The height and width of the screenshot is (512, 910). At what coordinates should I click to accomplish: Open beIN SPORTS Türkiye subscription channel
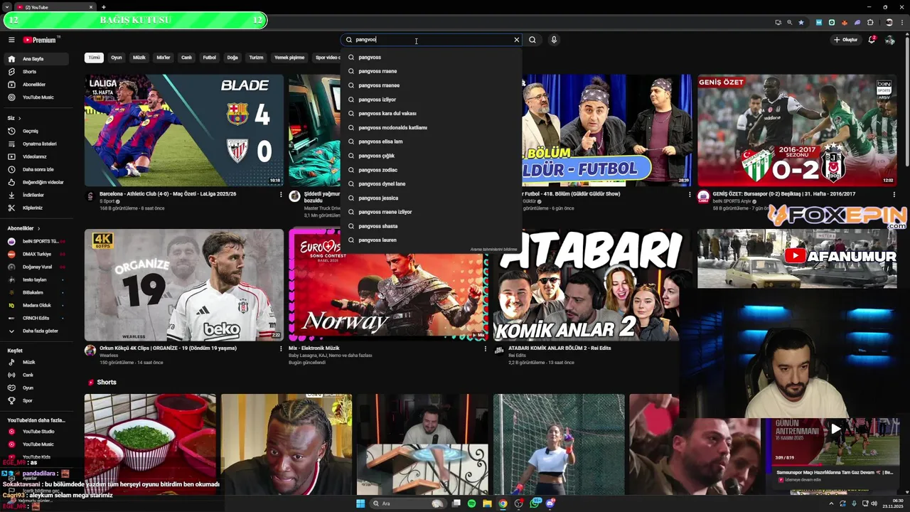point(36,241)
